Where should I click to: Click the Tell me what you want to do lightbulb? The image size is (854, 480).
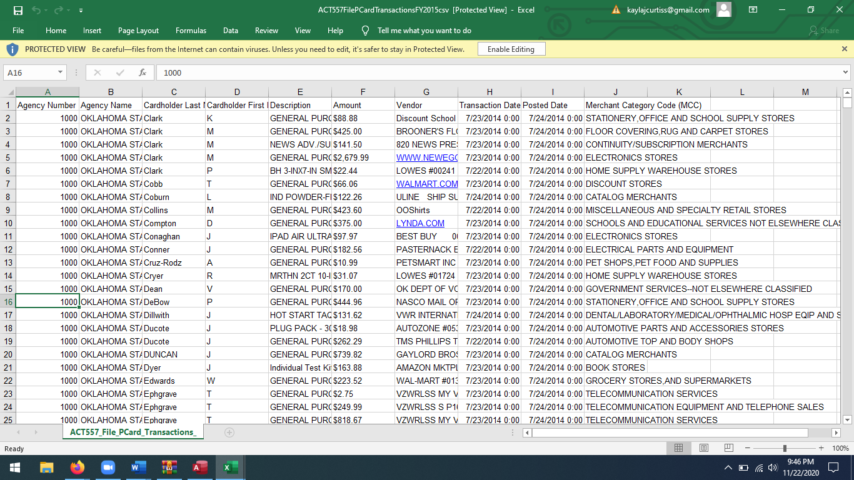[x=365, y=30]
